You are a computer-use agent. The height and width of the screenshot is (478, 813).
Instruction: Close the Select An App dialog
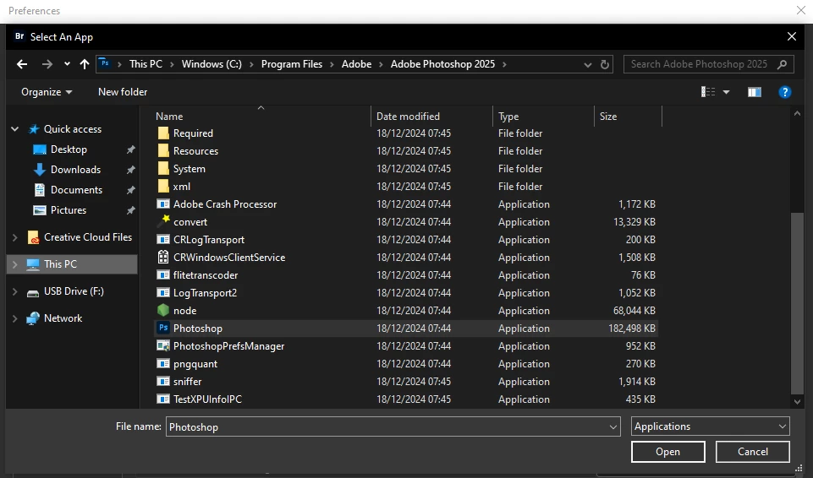coord(791,36)
